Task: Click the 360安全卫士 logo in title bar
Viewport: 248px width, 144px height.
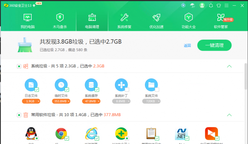Action: coord(6,5)
